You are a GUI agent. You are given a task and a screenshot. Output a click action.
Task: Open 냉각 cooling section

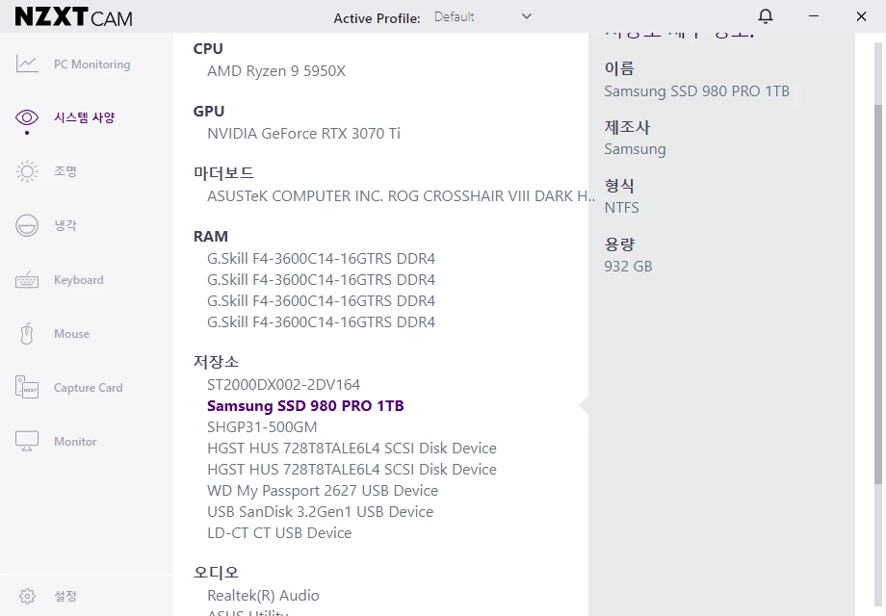pyautogui.click(x=65, y=225)
